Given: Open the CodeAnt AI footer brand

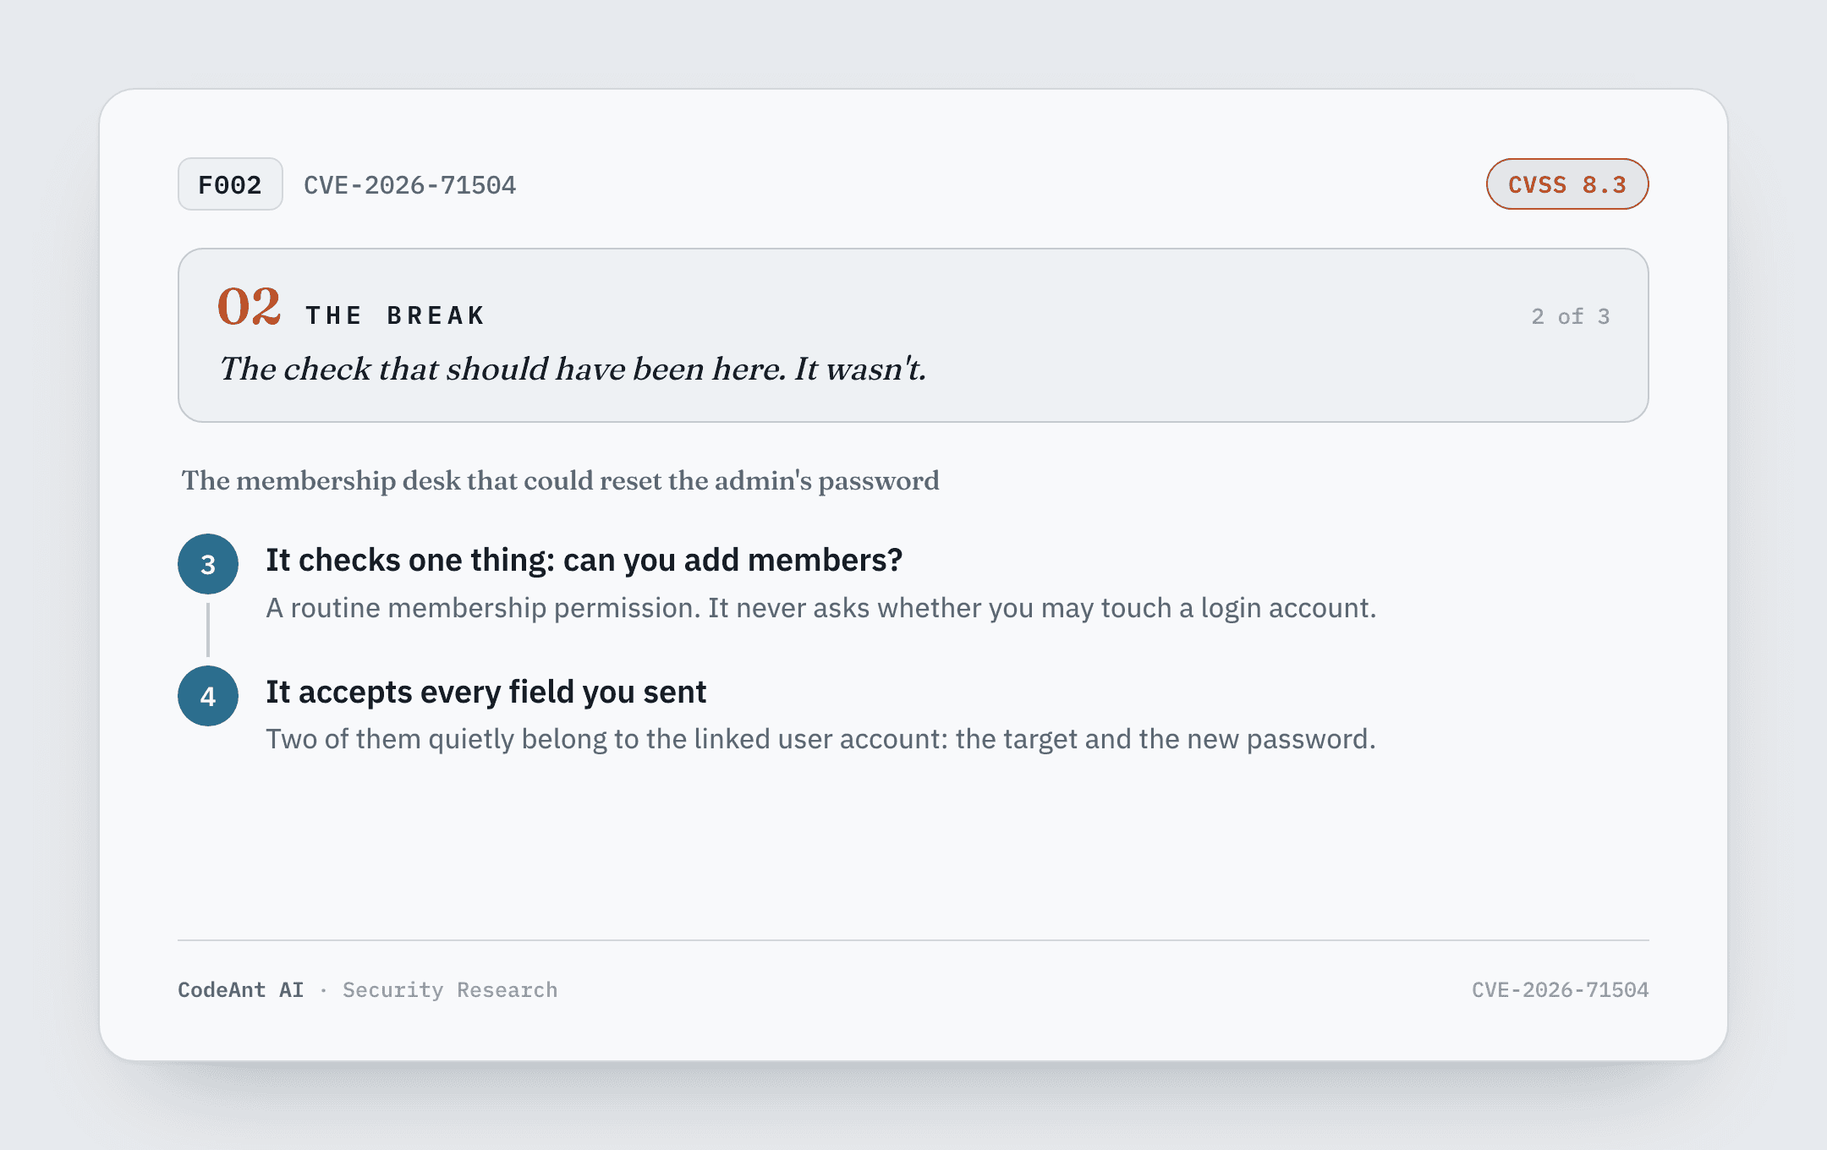Looking at the screenshot, I should 241,990.
